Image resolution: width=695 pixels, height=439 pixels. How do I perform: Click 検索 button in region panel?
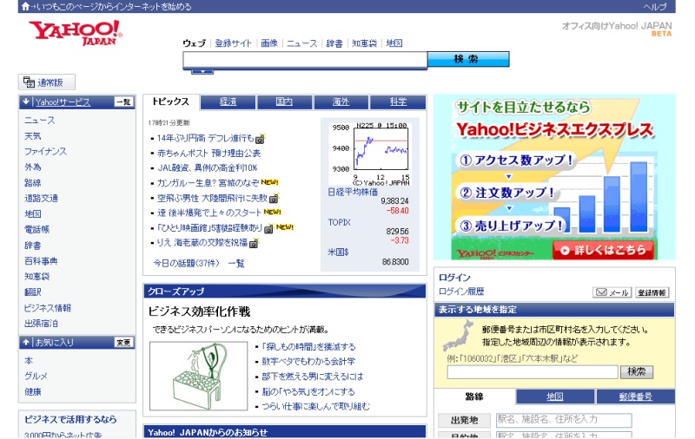click(x=637, y=371)
